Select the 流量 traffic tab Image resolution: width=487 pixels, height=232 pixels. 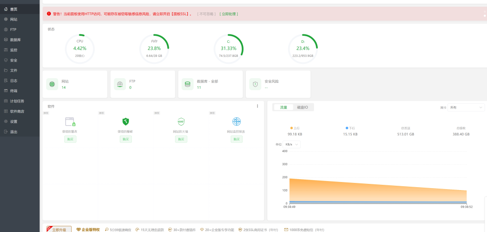click(283, 108)
